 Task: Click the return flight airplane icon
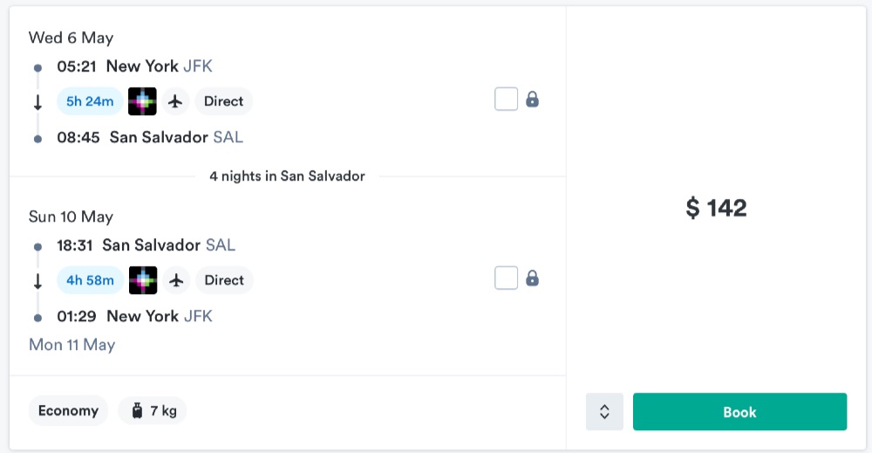click(x=177, y=280)
